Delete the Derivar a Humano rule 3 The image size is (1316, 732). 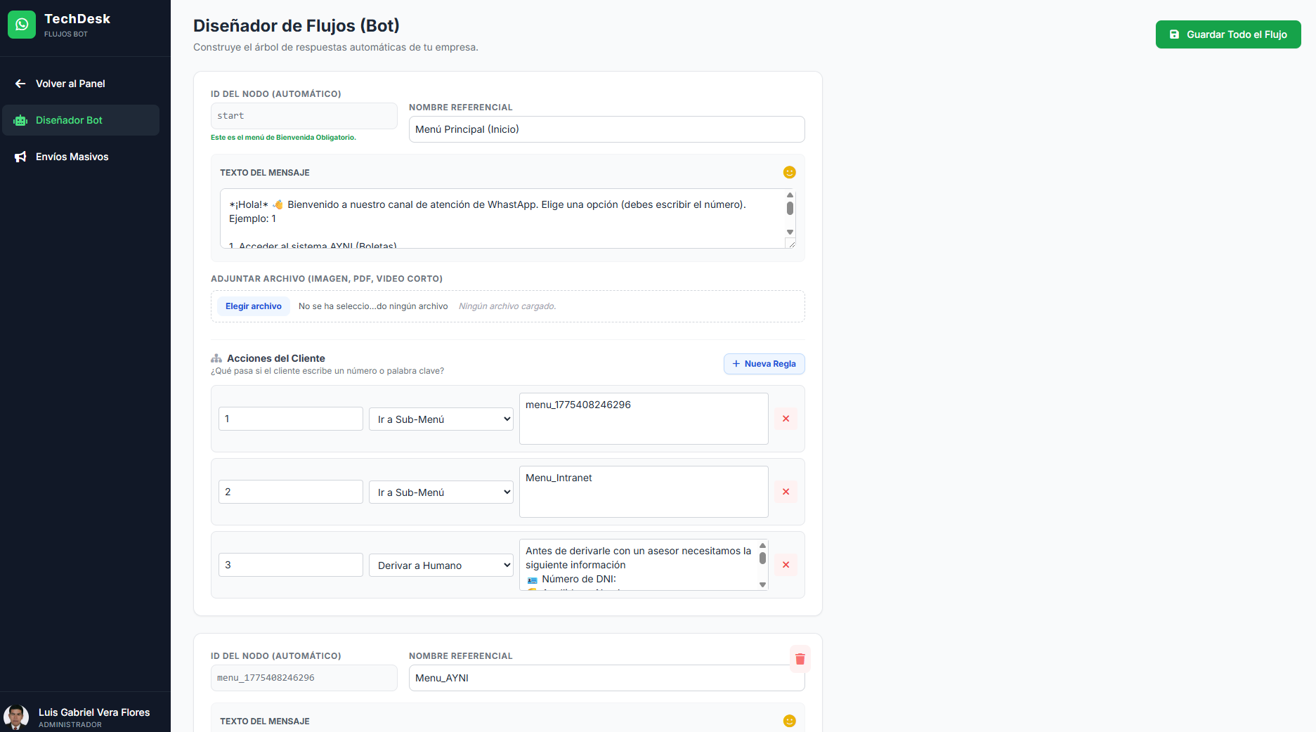click(x=786, y=565)
